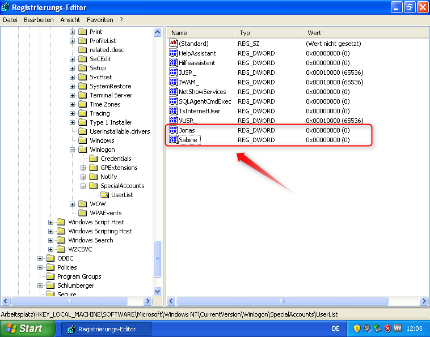Select the Time Zones tree item
430x337 pixels.
pos(105,104)
